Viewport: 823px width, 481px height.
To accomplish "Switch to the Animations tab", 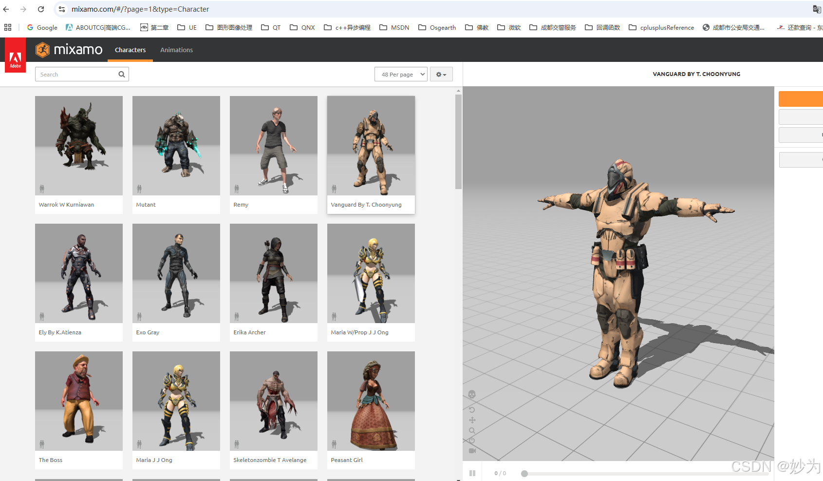I will point(176,50).
